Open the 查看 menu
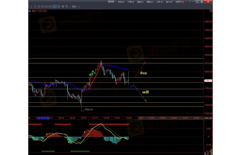The height and width of the screenshot is (155, 241). point(139,2)
